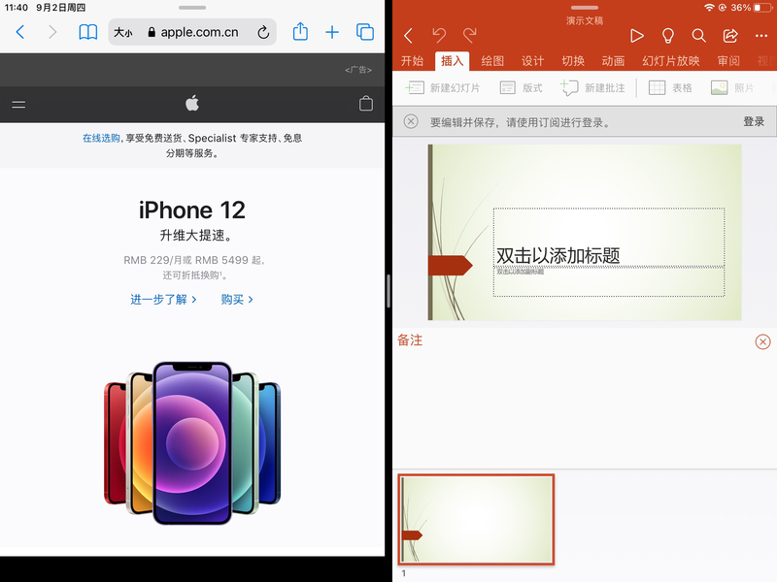Select slide 1 thumbnail
Image resolution: width=777 pixels, height=582 pixels.
click(476, 519)
